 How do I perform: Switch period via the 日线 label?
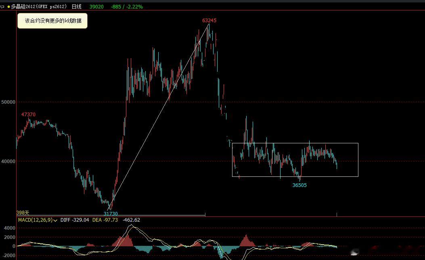point(76,6)
